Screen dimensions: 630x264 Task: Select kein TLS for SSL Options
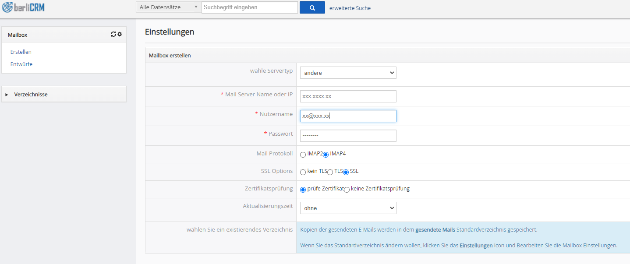click(x=303, y=172)
